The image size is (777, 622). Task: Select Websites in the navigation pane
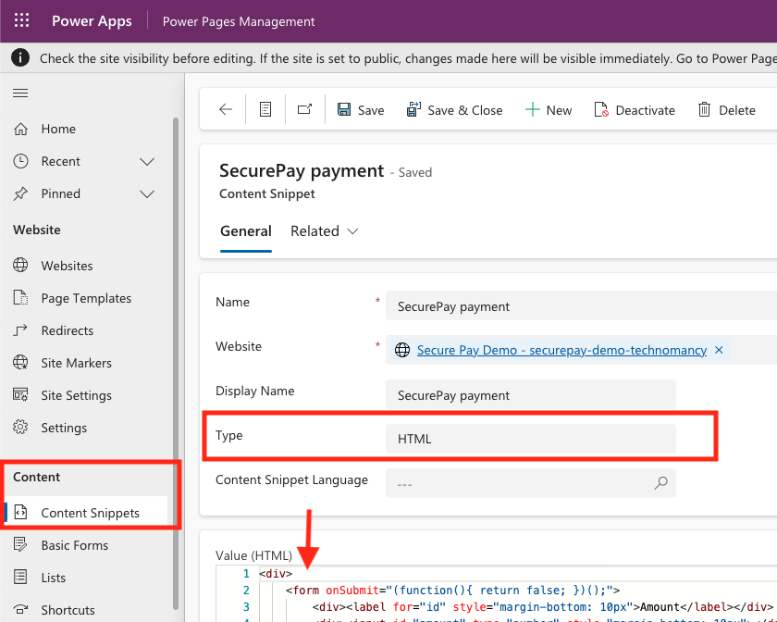[68, 266]
